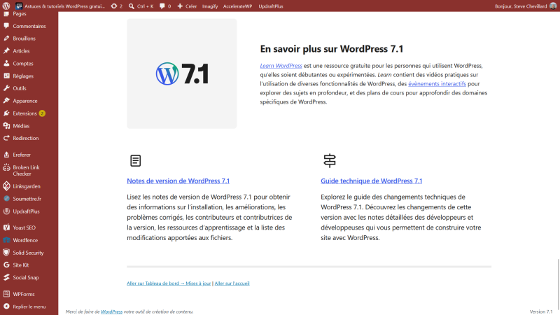The height and width of the screenshot is (315, 560).
Task: Follow the évènements interactifs link
Action: pos(437,83)
